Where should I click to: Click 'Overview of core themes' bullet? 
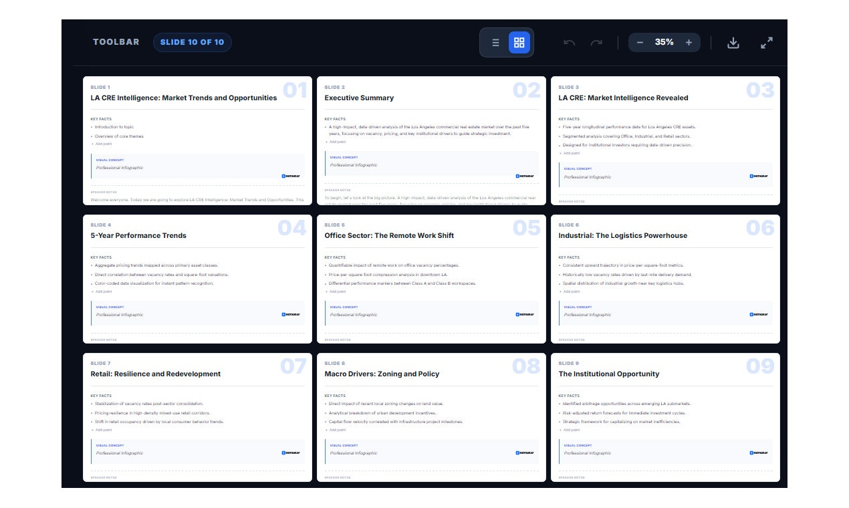(119, 136)
